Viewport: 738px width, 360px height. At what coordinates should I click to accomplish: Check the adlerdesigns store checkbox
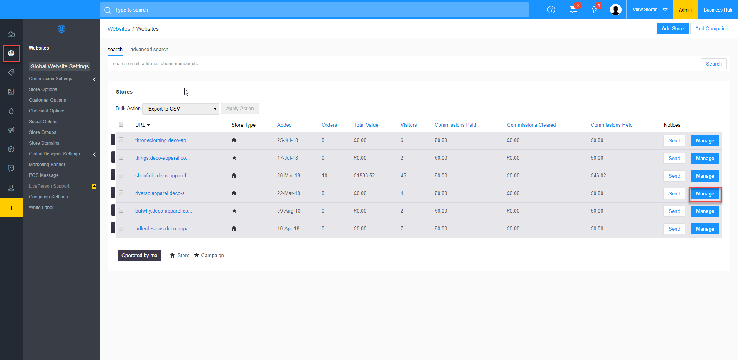pos(121,228)
